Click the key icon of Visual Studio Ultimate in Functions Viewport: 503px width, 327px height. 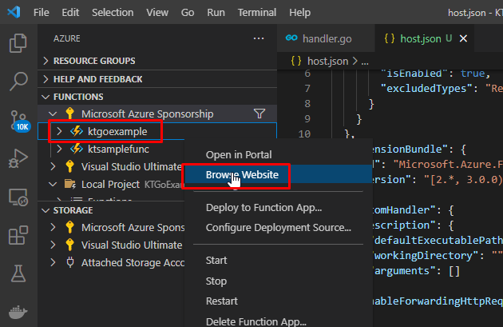click(x=69, y=166)
